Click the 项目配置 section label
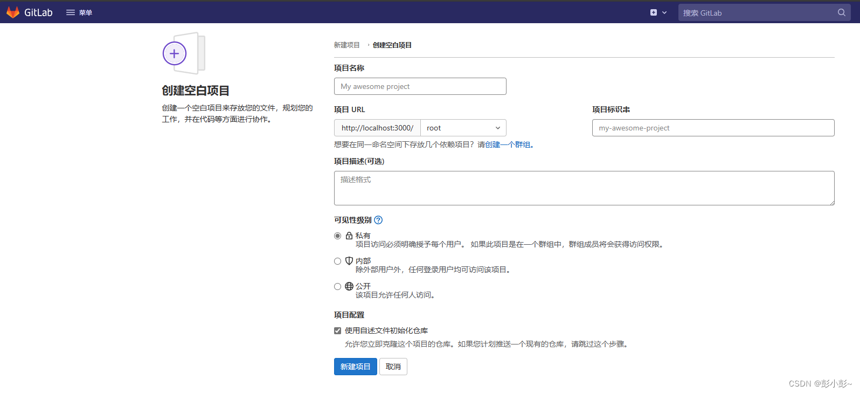This screenshot has height=393, width=860. coord(349,315)
